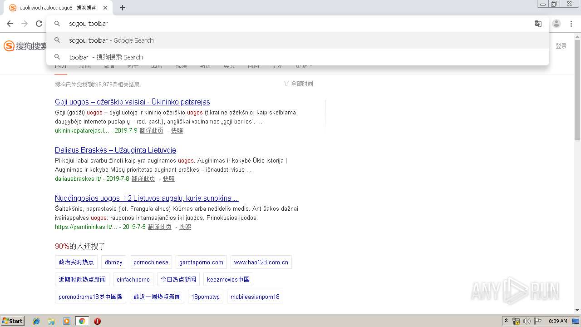Screen dimensions: 581x327
Task: Click the browser forward arrow
Action: 25,24
